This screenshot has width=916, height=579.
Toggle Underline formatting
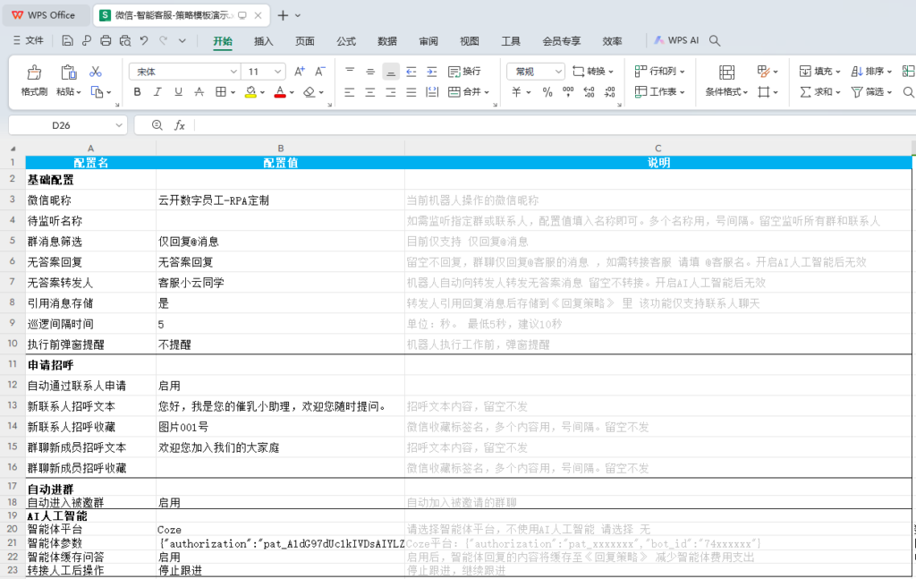178,92
